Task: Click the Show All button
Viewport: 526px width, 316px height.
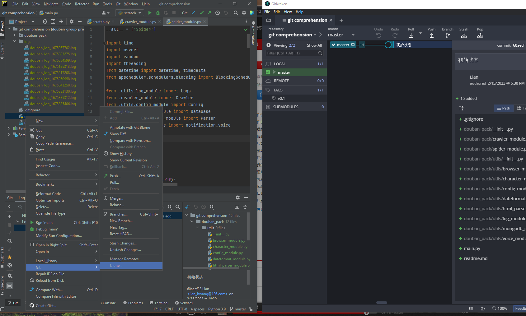Action: coord(314,45)
